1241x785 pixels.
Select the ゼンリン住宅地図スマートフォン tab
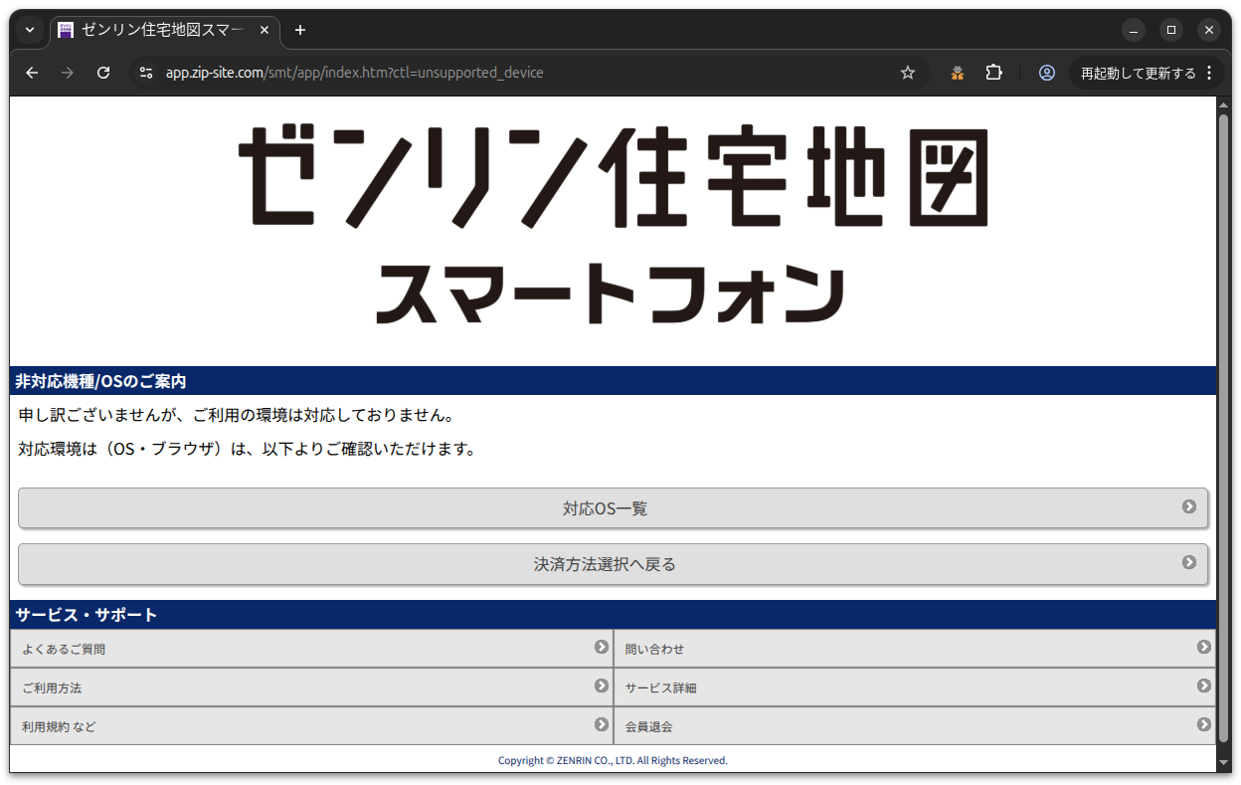165,31
